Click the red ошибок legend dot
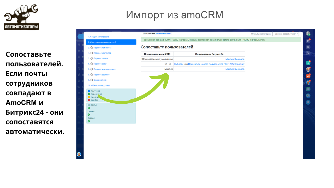 (x=89, y=100)
